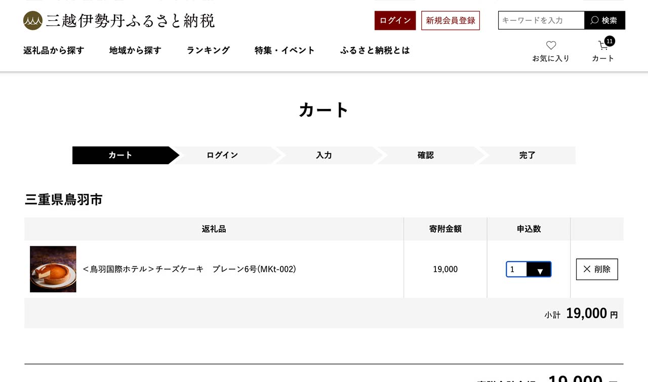Open ふるさと納税とは menu item
The height and width of the screenshot is (382, 648).
click(x=375, y=50)
